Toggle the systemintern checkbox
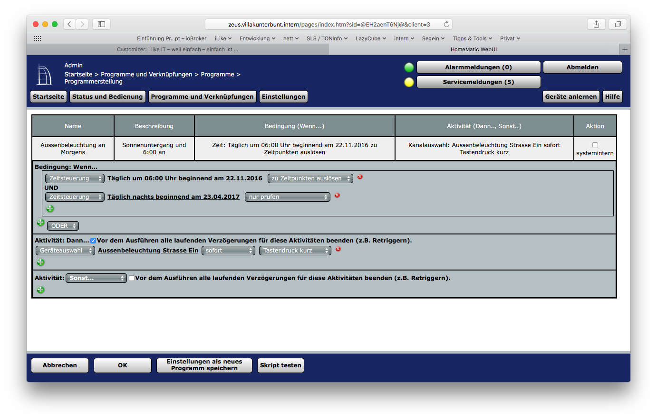 click(595, 145)
